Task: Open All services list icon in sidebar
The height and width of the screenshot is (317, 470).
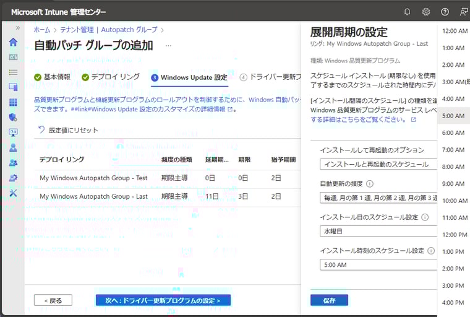Action: coord(13,72)
